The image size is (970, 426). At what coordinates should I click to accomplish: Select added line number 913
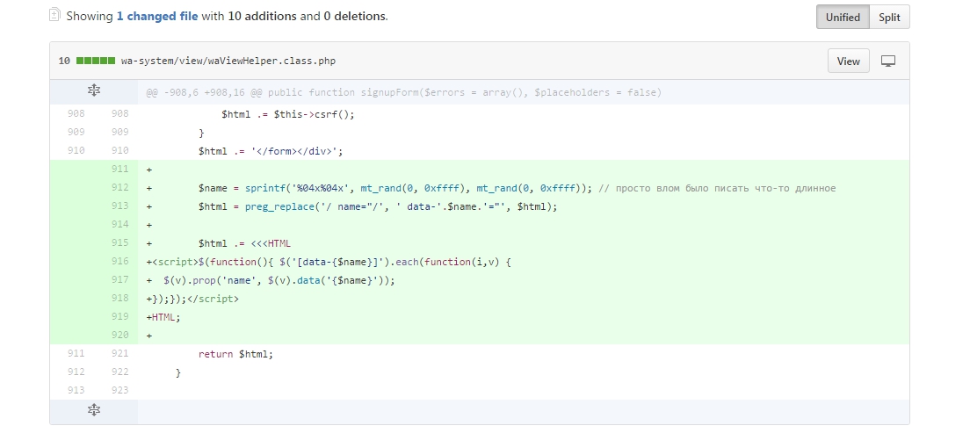tap(119, 206)
